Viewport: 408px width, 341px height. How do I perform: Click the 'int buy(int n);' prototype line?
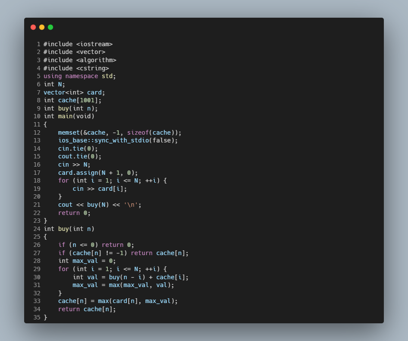(70, 108)
